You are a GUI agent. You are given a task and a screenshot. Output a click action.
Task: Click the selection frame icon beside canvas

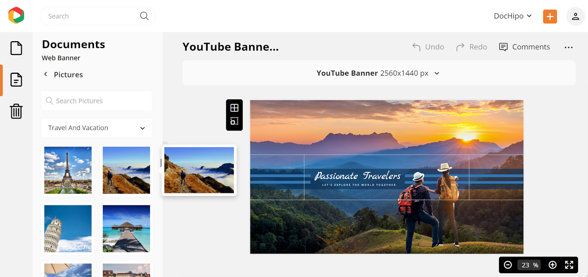234,121
